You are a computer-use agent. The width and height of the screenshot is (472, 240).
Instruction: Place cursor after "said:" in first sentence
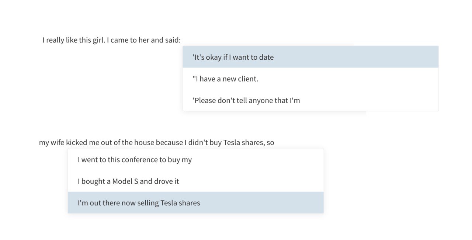181,40
